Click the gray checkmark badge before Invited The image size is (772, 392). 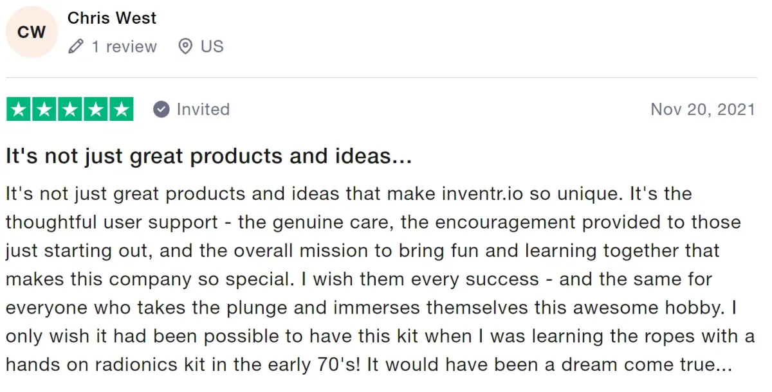(161, 110)
